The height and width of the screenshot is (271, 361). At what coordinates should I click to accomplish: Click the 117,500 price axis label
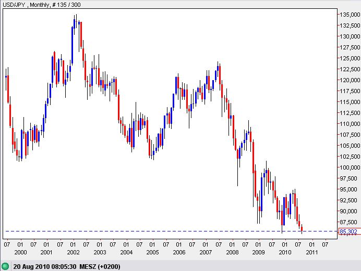[x=350, y=91]
